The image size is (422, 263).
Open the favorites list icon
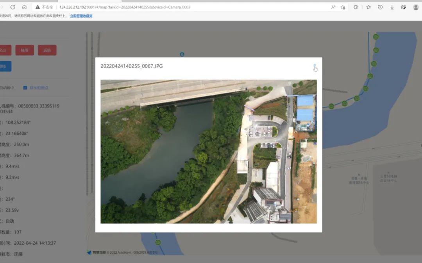(x=368, y=7)
